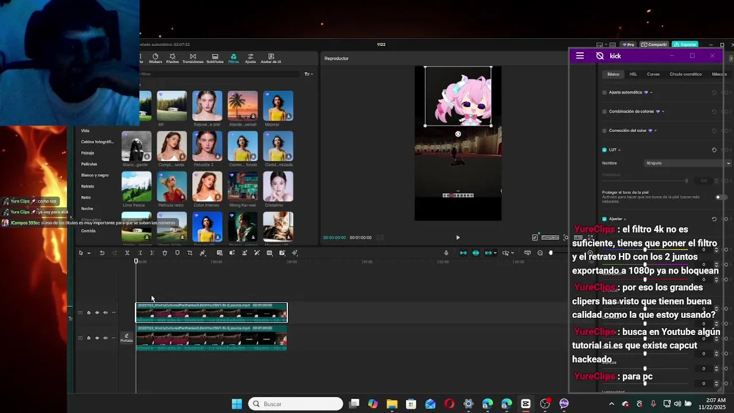Lock the top video track

click(x=88, y=313)
